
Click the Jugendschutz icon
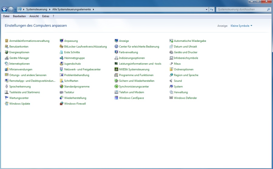click(x=62, y=64)
